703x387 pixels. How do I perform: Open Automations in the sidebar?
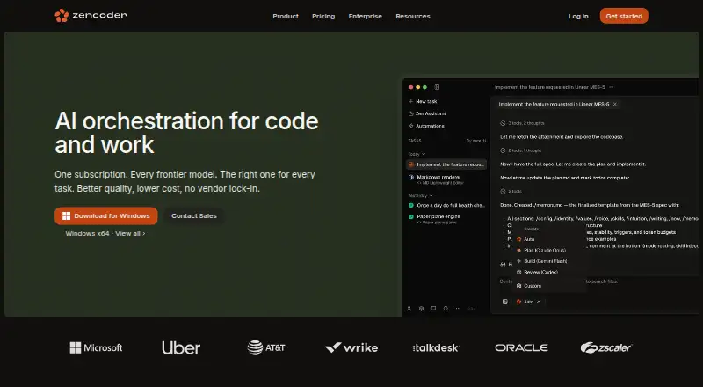[426, 126]
